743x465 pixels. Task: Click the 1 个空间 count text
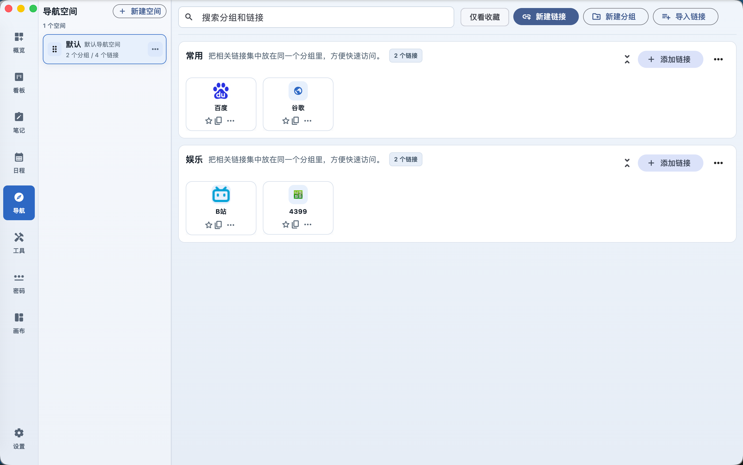point(54,26)
